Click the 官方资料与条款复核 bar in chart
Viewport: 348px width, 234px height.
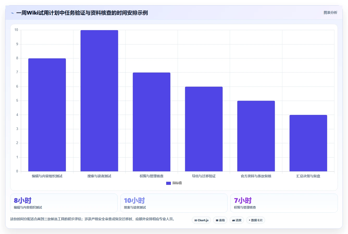point(256,136)
